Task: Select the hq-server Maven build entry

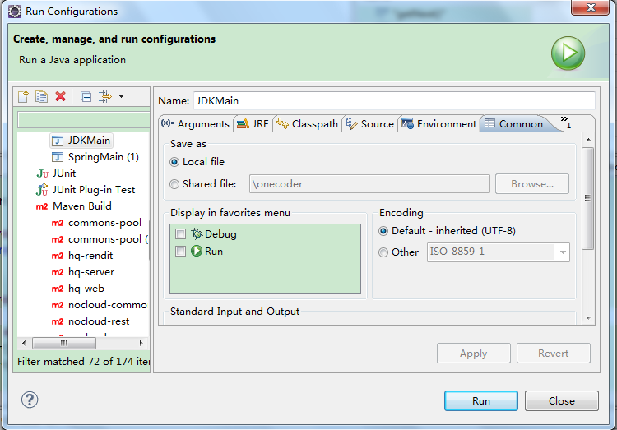Action: coord(90,272)
